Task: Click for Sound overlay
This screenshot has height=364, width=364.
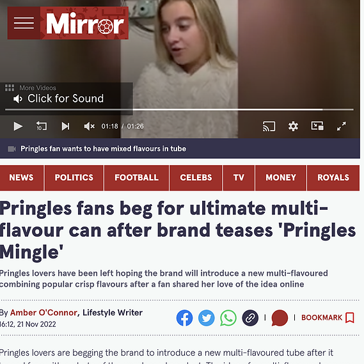Action: (x=58, y=99)
